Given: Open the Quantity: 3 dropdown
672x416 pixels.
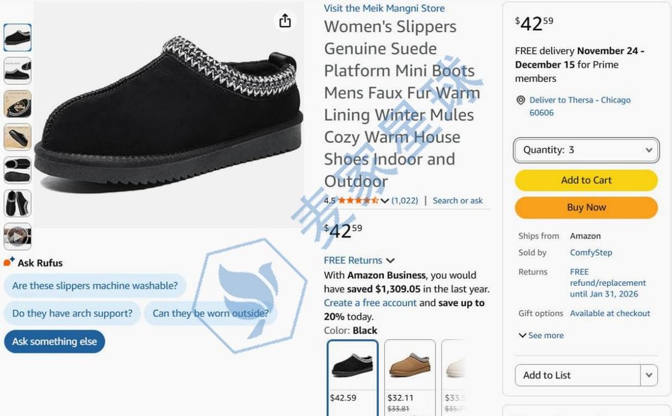Looking at the screenshot, I should (x=585, y=150).
